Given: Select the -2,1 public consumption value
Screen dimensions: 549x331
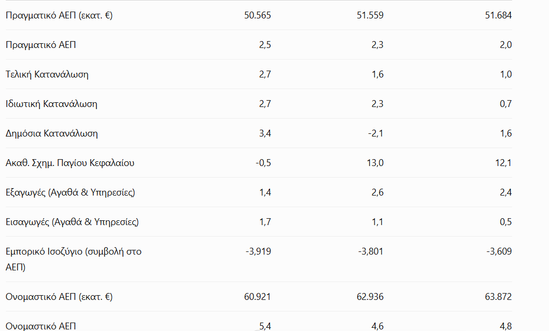Looking at the screenshot, I should click(x=375, y=133).
